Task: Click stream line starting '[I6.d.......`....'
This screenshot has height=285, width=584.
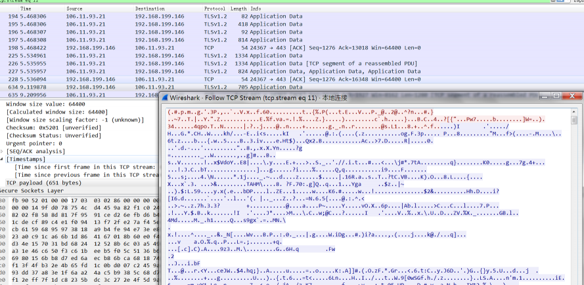Action: pos(266,198)
